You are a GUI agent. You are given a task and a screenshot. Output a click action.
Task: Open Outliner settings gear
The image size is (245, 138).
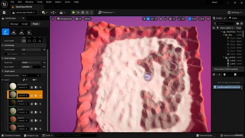click(x=242, y=23)
